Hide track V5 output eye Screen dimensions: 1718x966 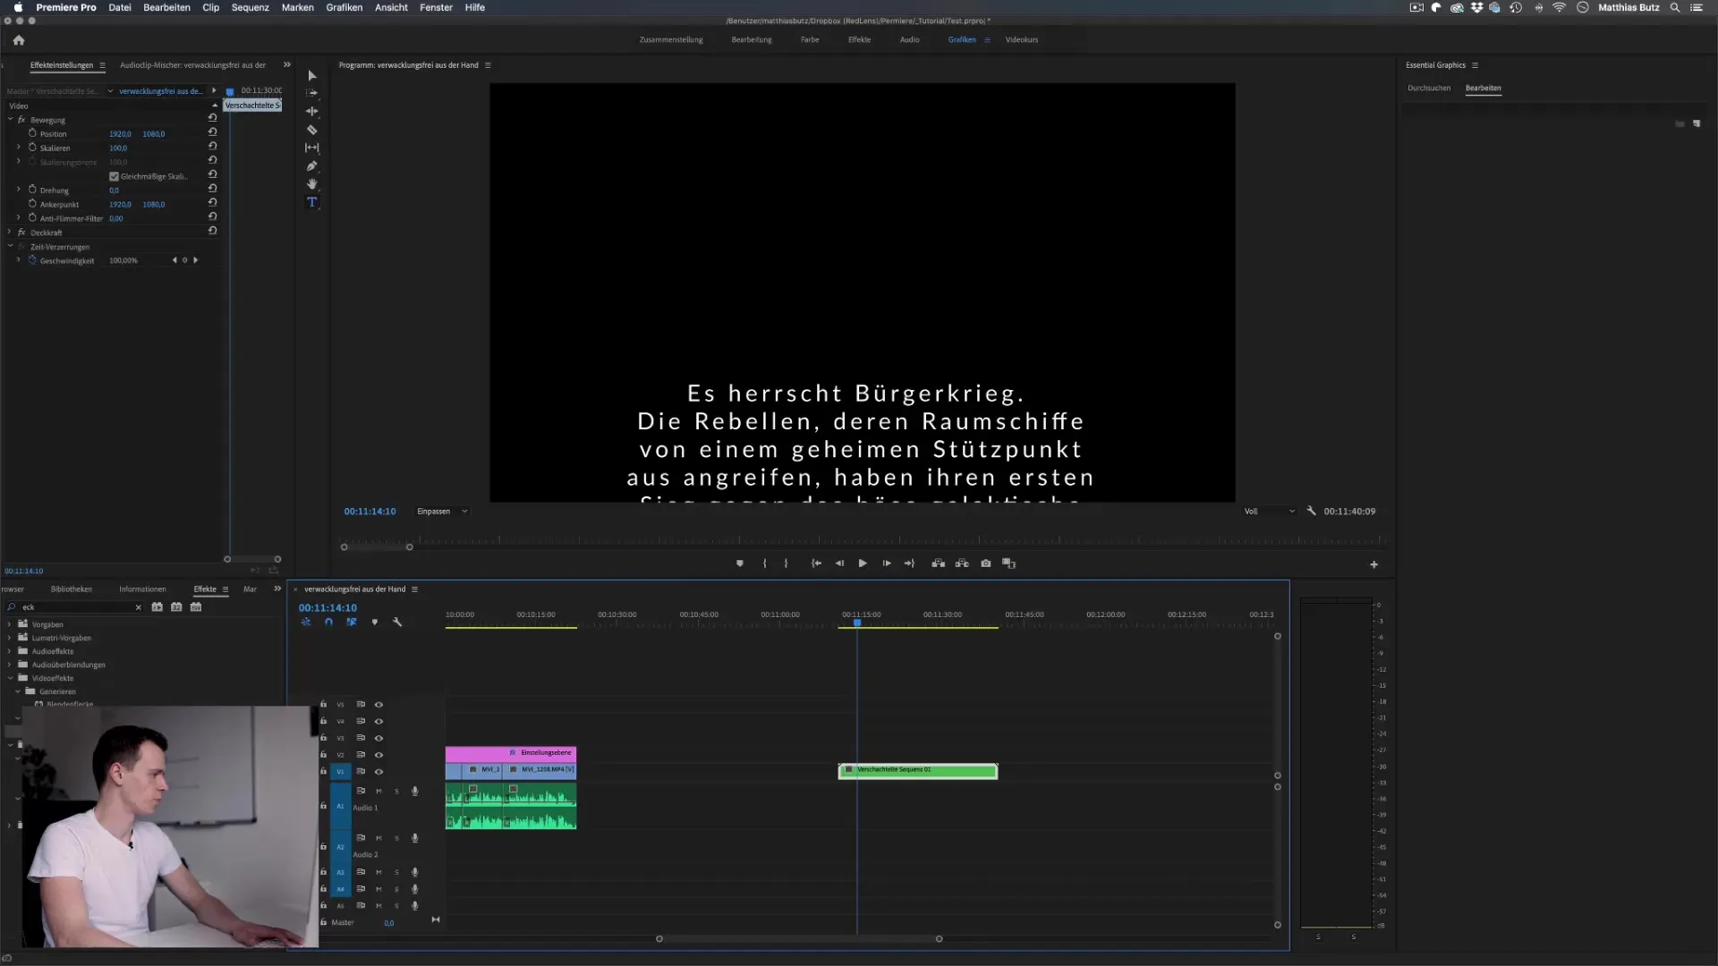[x=378, y=705]
